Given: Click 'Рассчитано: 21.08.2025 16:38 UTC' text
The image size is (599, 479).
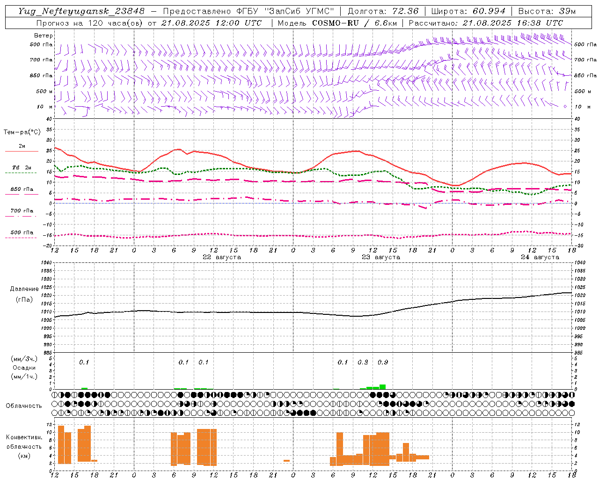Looking at the screenshot, I should 486,23.
